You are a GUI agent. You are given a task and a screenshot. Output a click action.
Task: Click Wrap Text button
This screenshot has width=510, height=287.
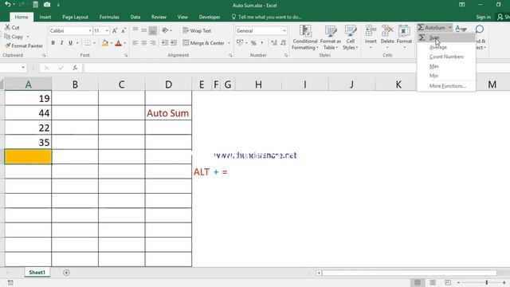pos(197,30)
